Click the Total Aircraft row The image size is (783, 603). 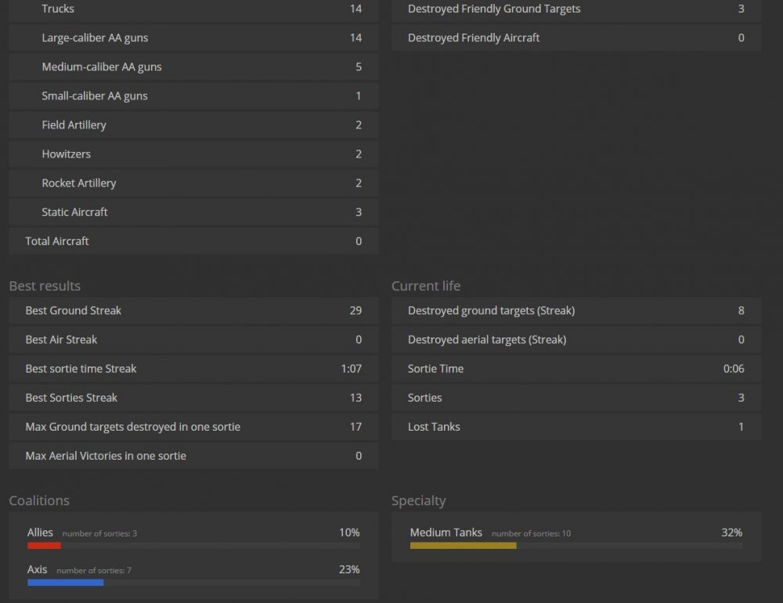(x=193, y=241)
